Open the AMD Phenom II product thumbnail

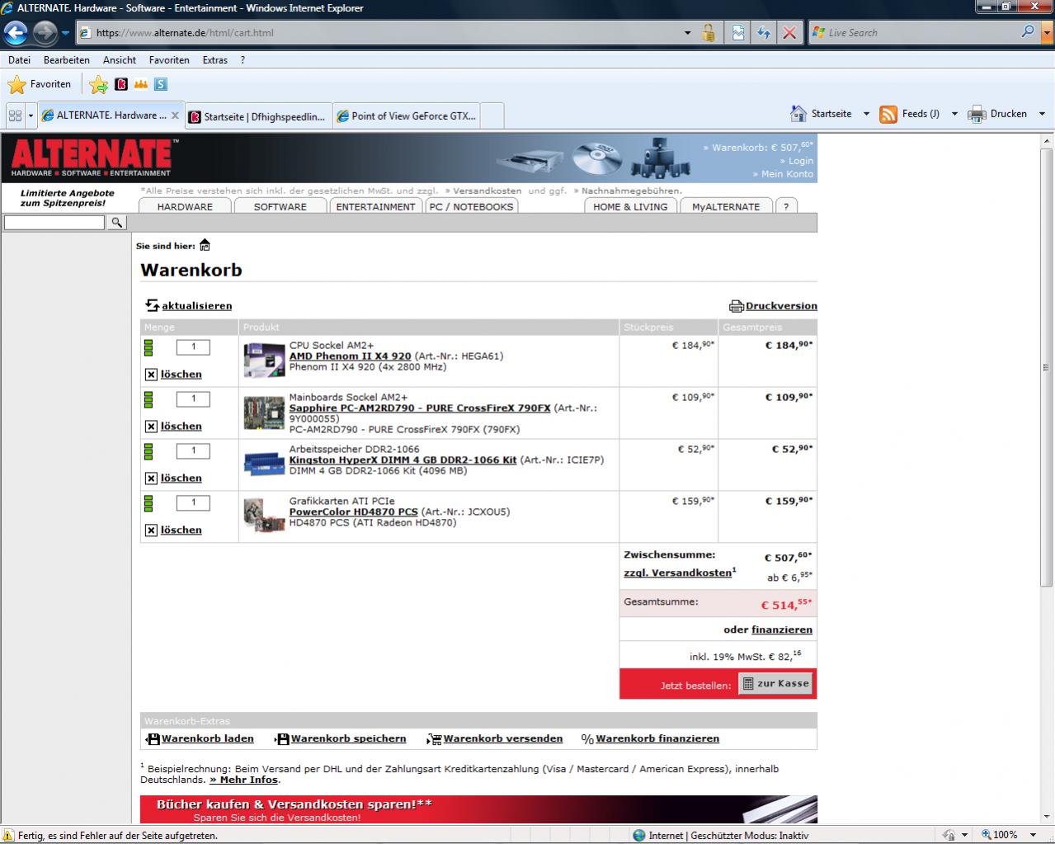point(264,361)
